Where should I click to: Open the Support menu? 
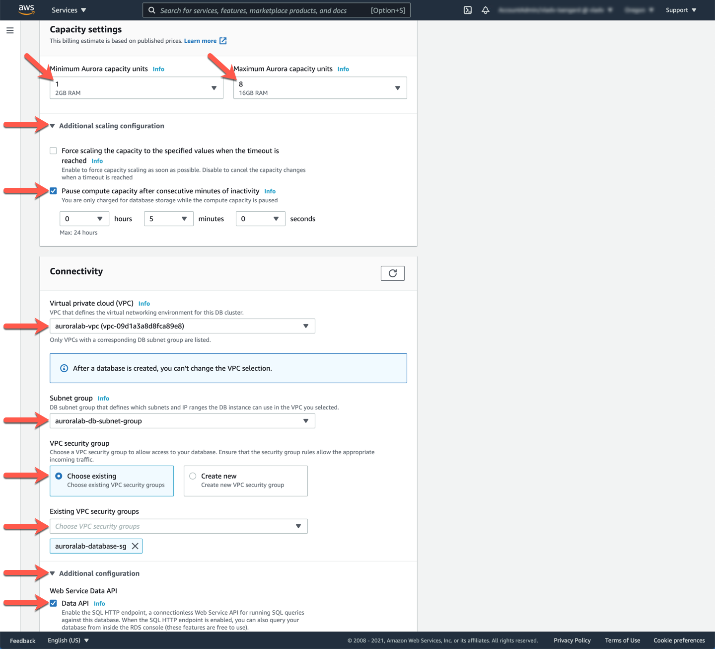pos(680,10)
